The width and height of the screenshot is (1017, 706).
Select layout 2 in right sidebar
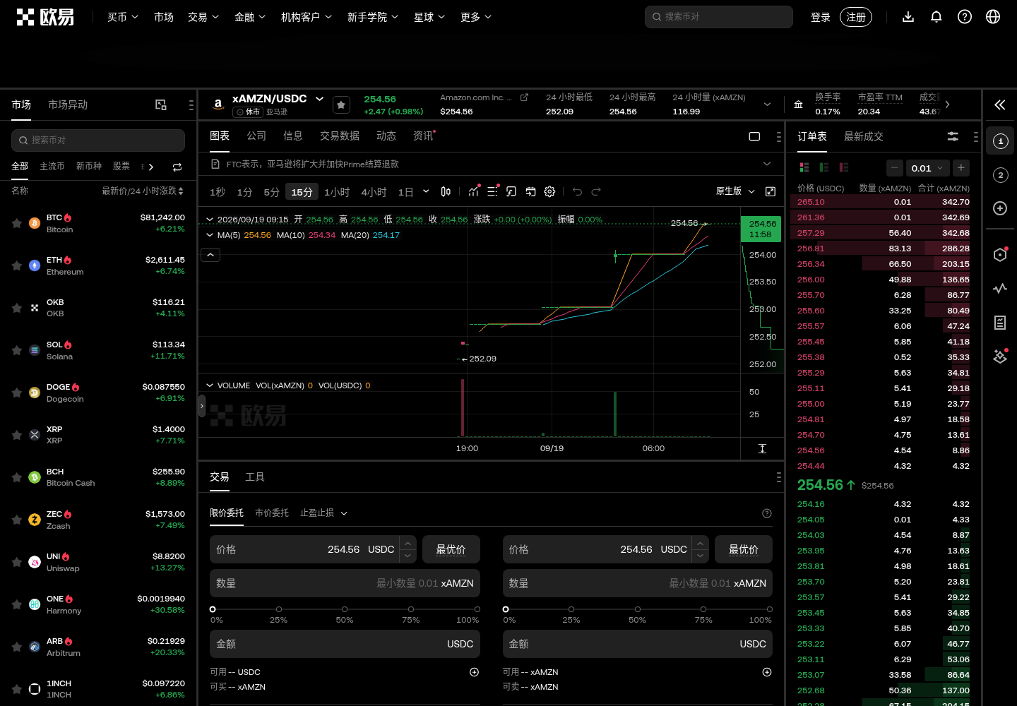click(1000, 175)
